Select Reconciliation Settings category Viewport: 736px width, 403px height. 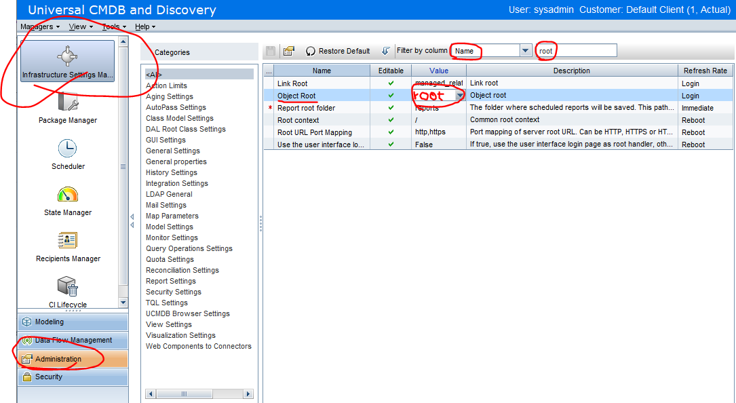point(182,269)
